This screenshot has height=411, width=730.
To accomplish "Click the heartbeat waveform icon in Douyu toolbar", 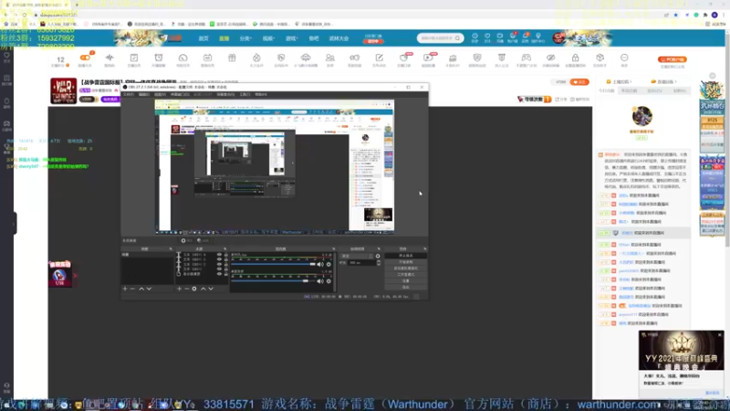I will click(109, 58).
